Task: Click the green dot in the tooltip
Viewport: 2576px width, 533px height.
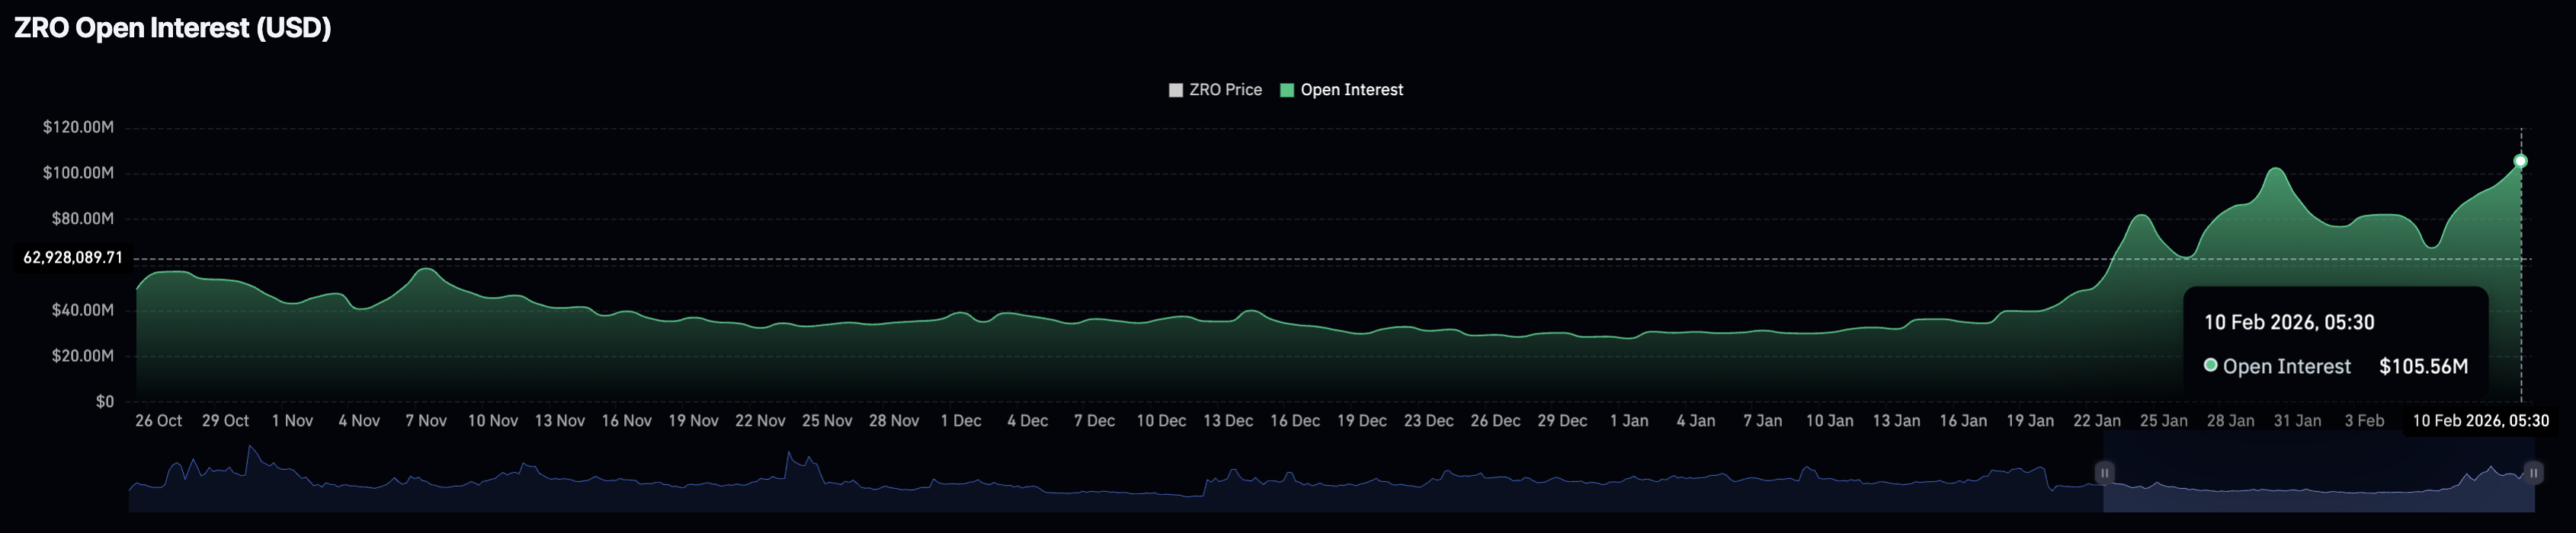Action: coord(2211,366)
